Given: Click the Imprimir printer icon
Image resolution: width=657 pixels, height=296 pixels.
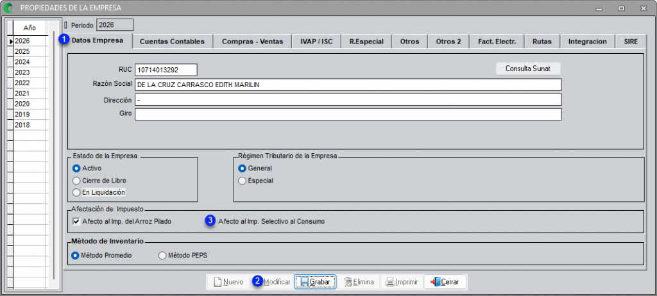Looking at the screenshot, I should (x=390, y=282).
